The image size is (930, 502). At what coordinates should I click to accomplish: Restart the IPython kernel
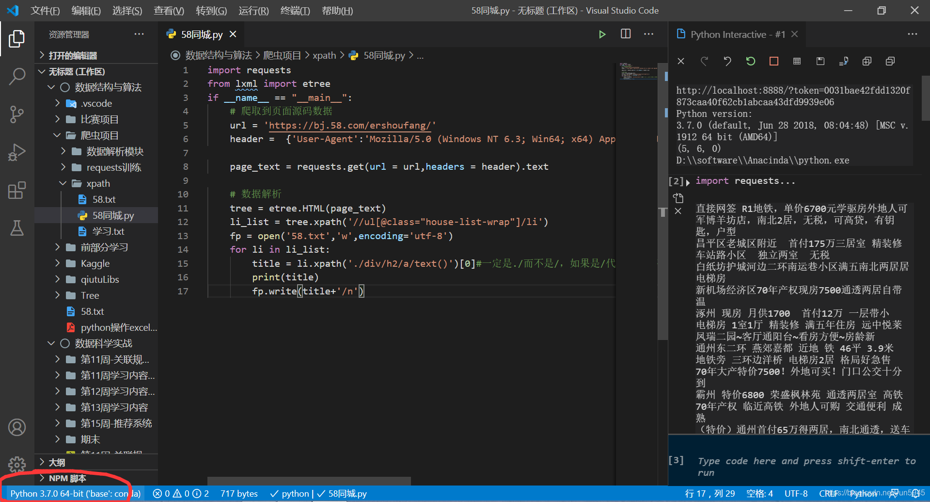[751, 61]
